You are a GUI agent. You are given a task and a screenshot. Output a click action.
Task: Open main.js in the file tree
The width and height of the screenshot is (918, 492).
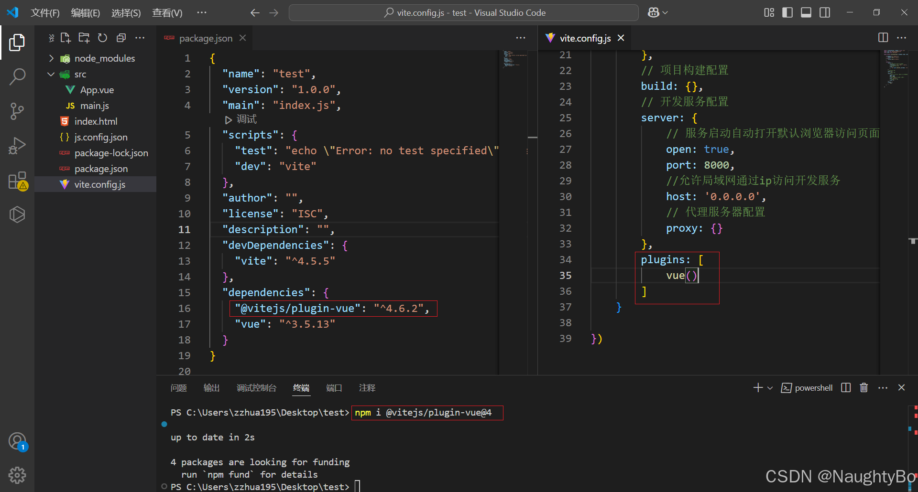(96, 106)
